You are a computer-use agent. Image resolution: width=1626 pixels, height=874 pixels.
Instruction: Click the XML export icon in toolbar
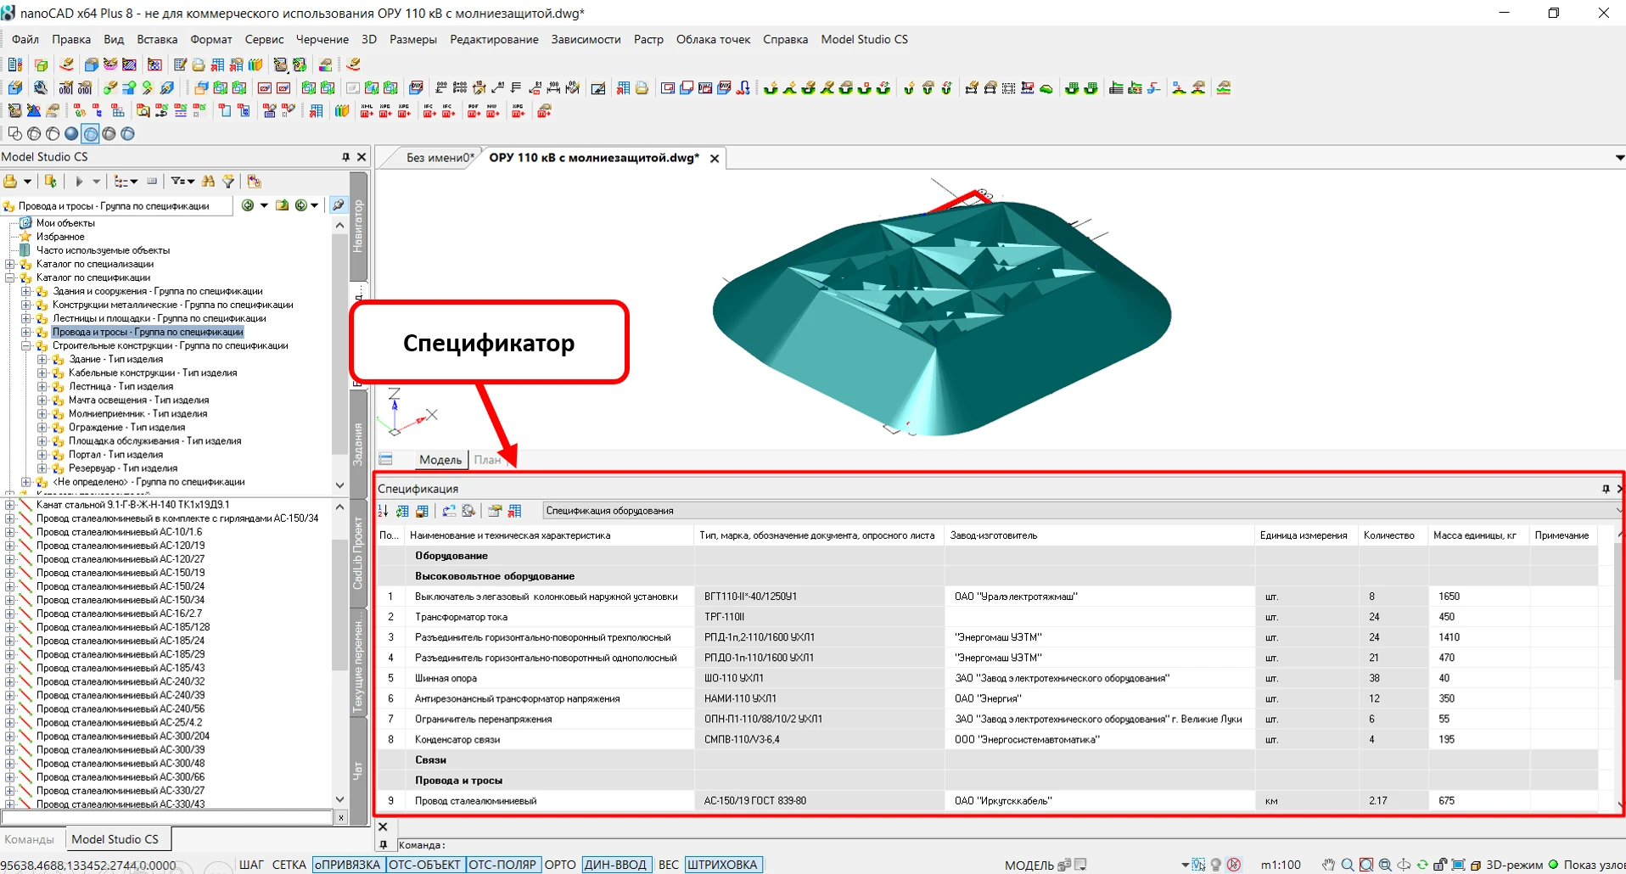tap(367, 111)
